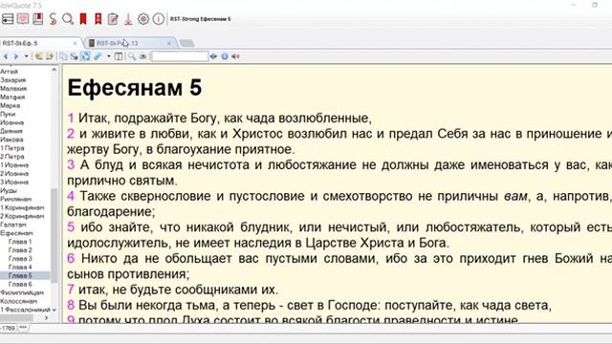Open the red commentary screen icon
The width and height of the screenshot is (612, 344).
coord(23,19)
